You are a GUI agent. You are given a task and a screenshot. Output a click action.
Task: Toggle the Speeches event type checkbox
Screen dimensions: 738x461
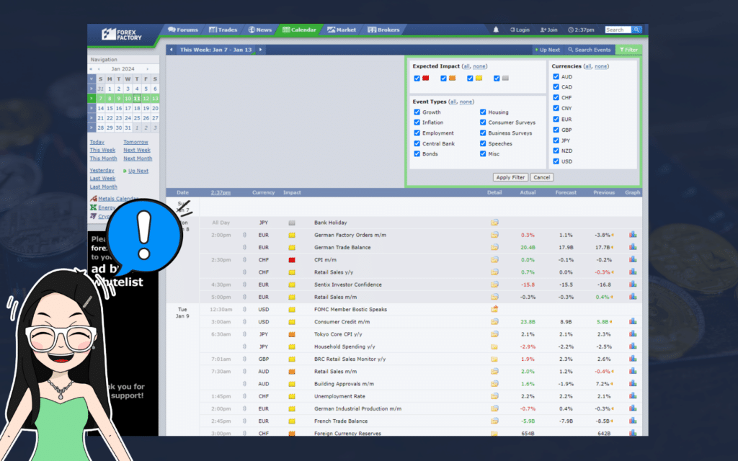(x=483, y=143)
